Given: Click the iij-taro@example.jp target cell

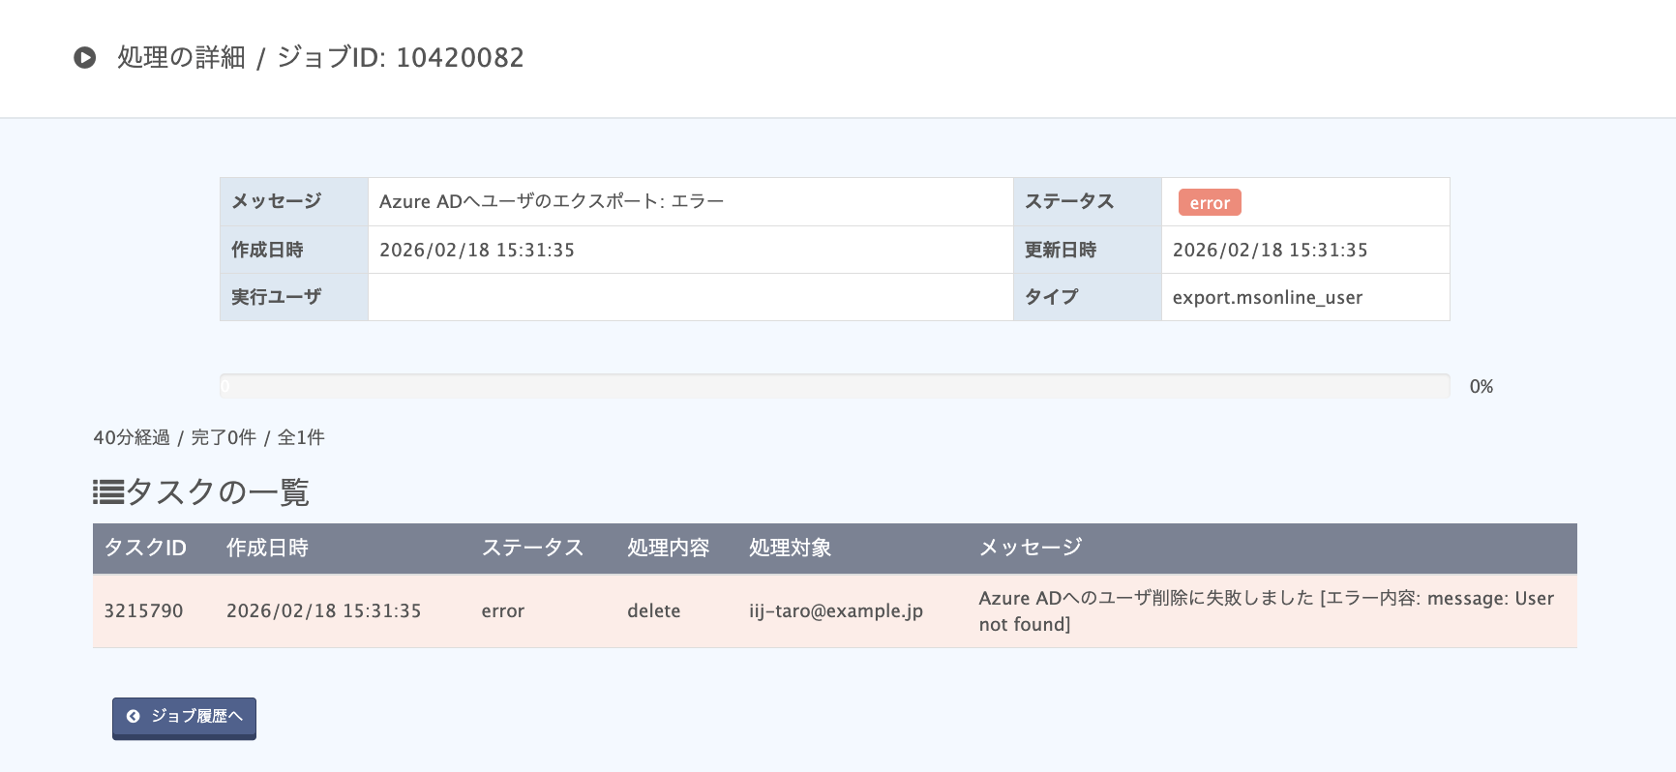Looking at the screenshot, I should pyautogui.click(x=836, y=611).
